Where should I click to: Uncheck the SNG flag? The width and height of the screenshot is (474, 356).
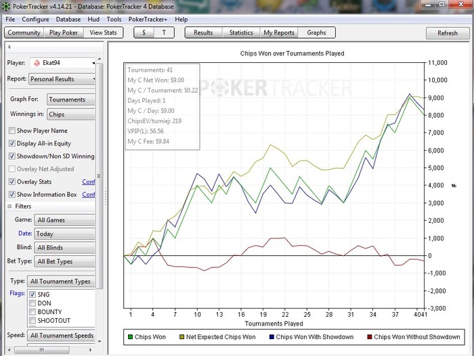tap(33, 294)
